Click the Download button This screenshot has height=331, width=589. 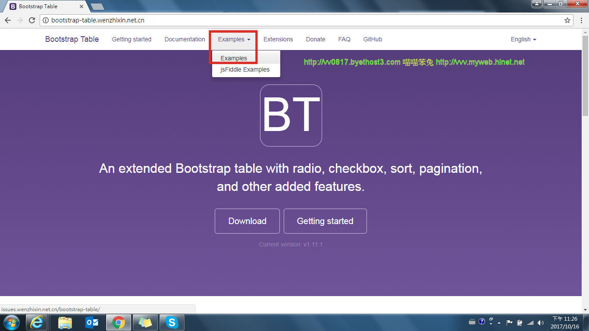[x=247, y=221]
